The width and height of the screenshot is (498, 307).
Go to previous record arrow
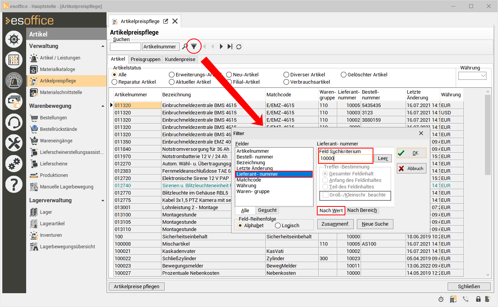[212, 46]
